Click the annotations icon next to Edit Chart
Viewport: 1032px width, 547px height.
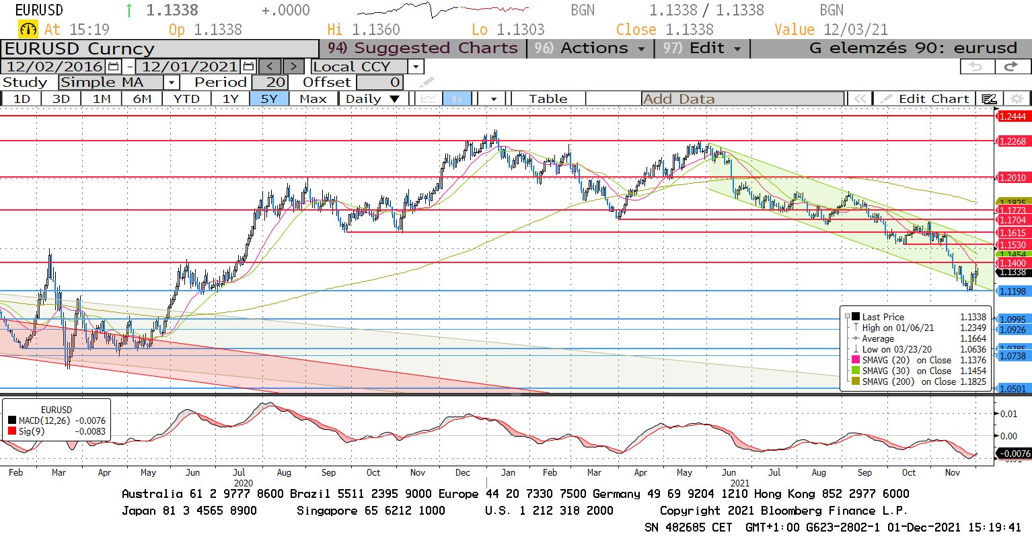[x=989, y=99]
